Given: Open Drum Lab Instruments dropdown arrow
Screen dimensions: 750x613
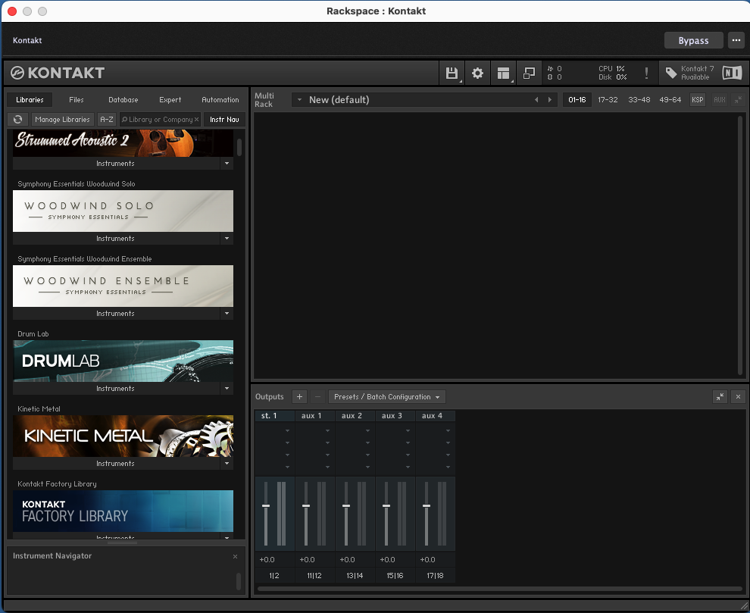Looking at the screenshot, I should point(227,389).
